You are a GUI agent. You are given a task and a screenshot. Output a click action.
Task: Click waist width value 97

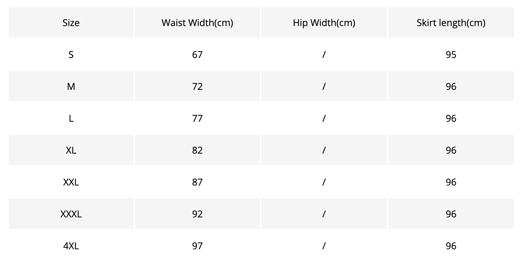[x=197, y=246]
